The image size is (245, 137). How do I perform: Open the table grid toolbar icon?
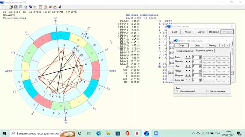click(x=21, y=7)
